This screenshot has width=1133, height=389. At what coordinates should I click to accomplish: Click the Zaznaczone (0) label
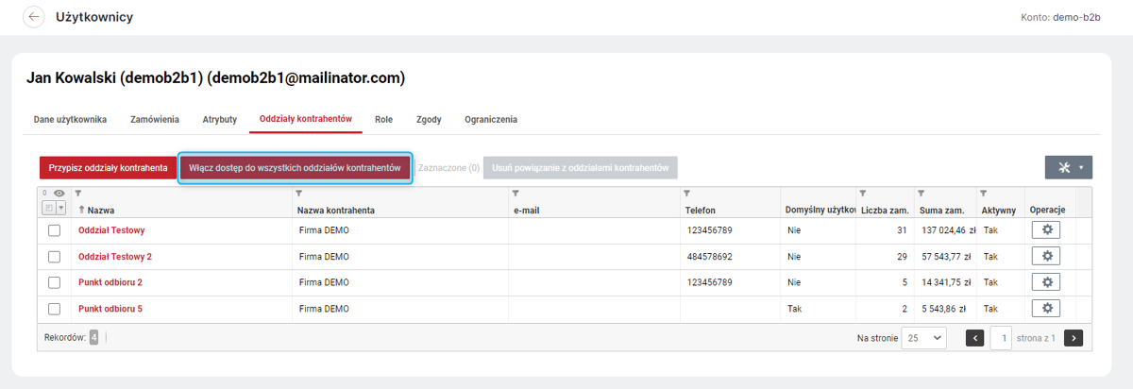click(x=448, y=168)
